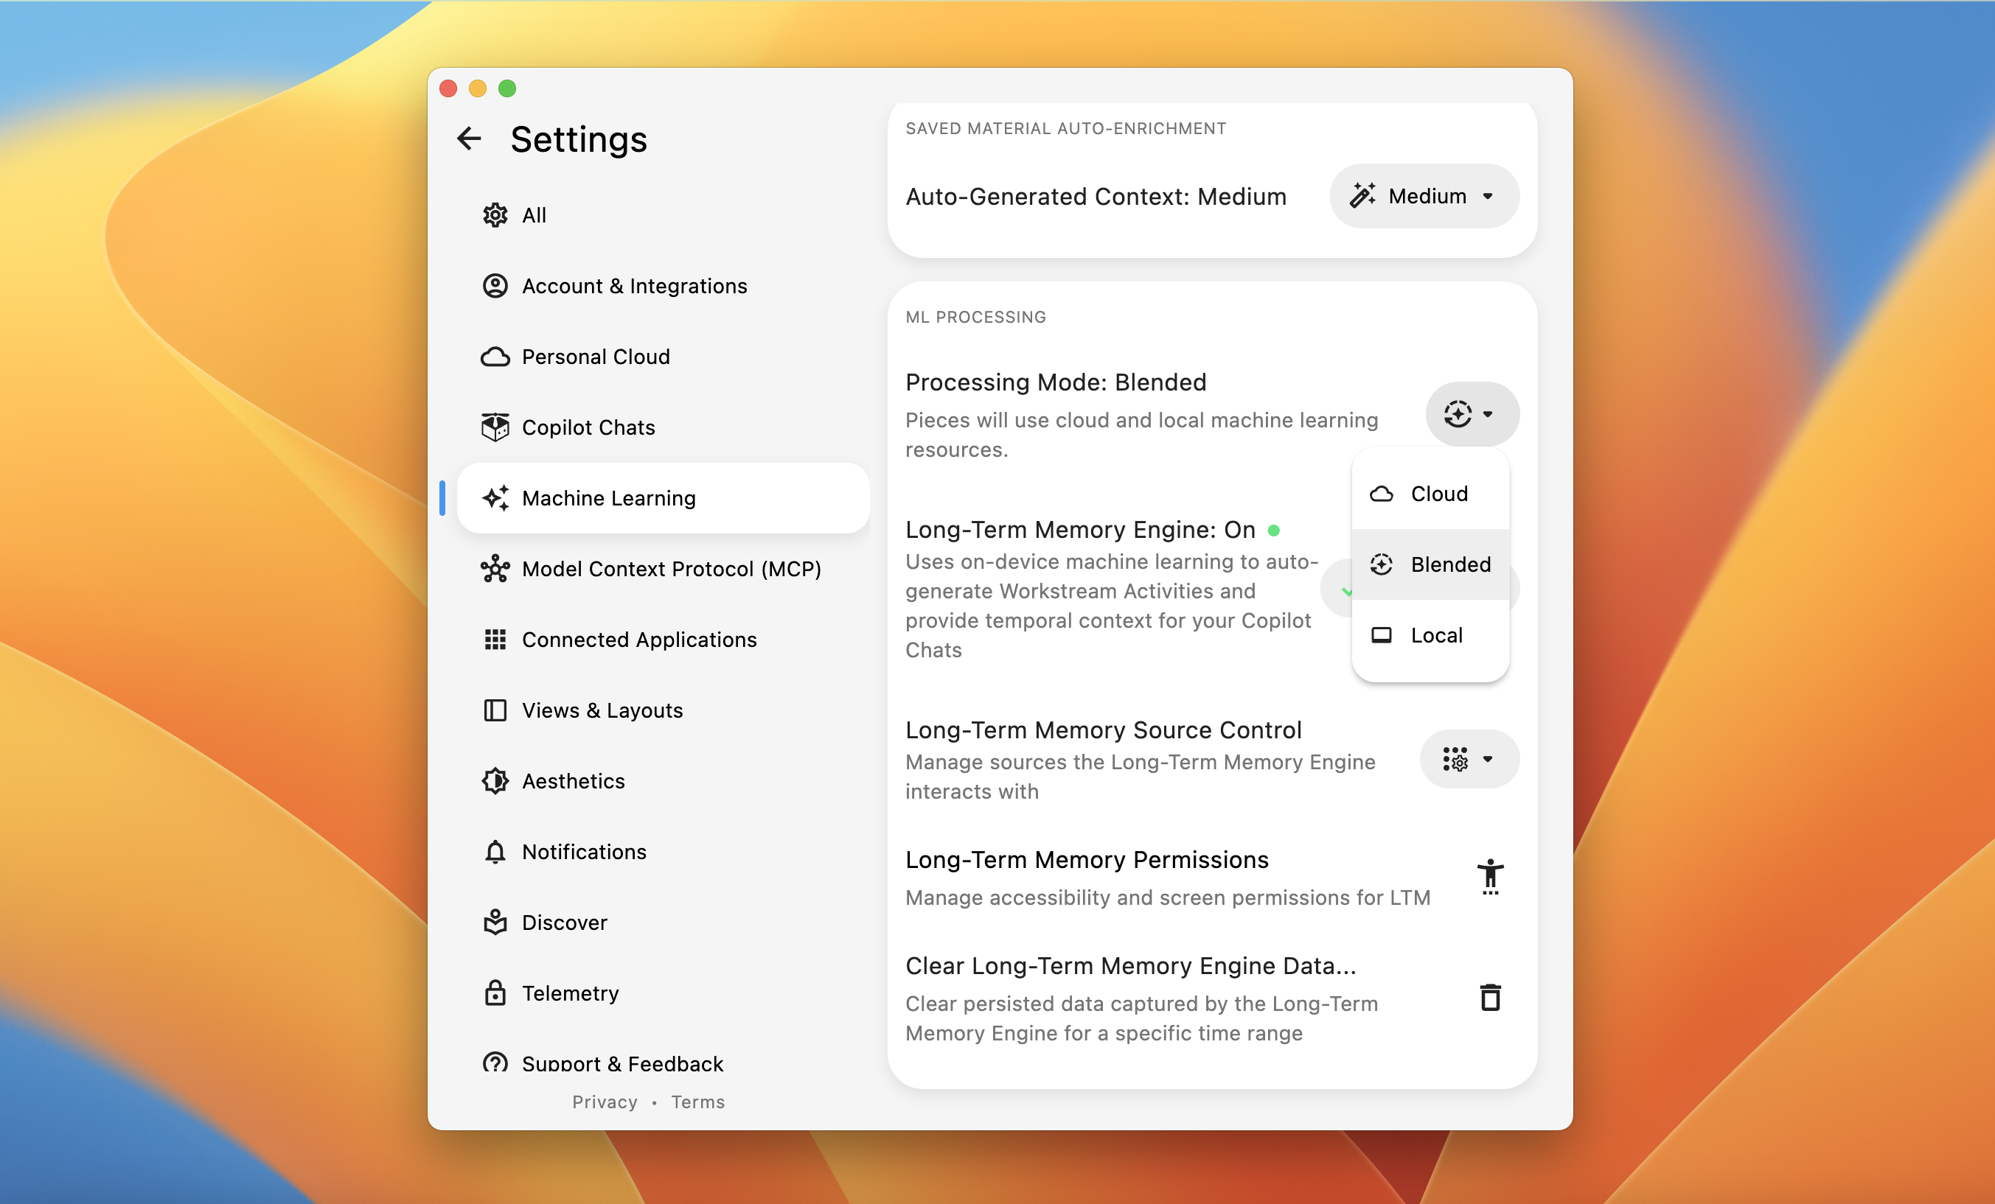Open Long-Term Memory Source Control dropdown
1995x1204 pixels.
pos(1469,759)
